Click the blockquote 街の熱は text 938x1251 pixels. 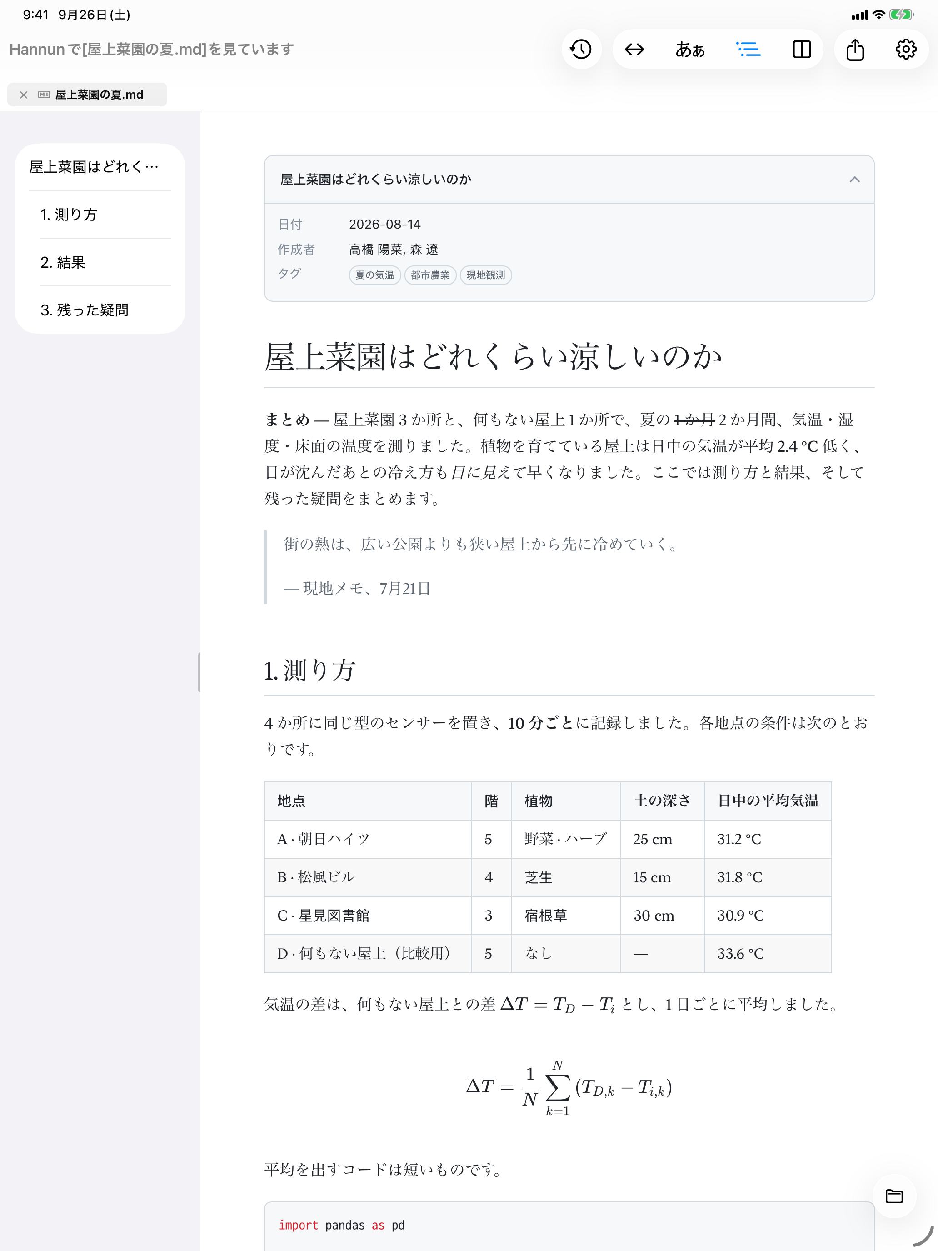click(481, 544)
